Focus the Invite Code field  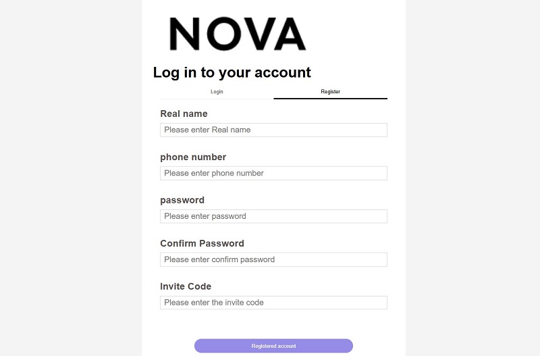click(273, 303)
